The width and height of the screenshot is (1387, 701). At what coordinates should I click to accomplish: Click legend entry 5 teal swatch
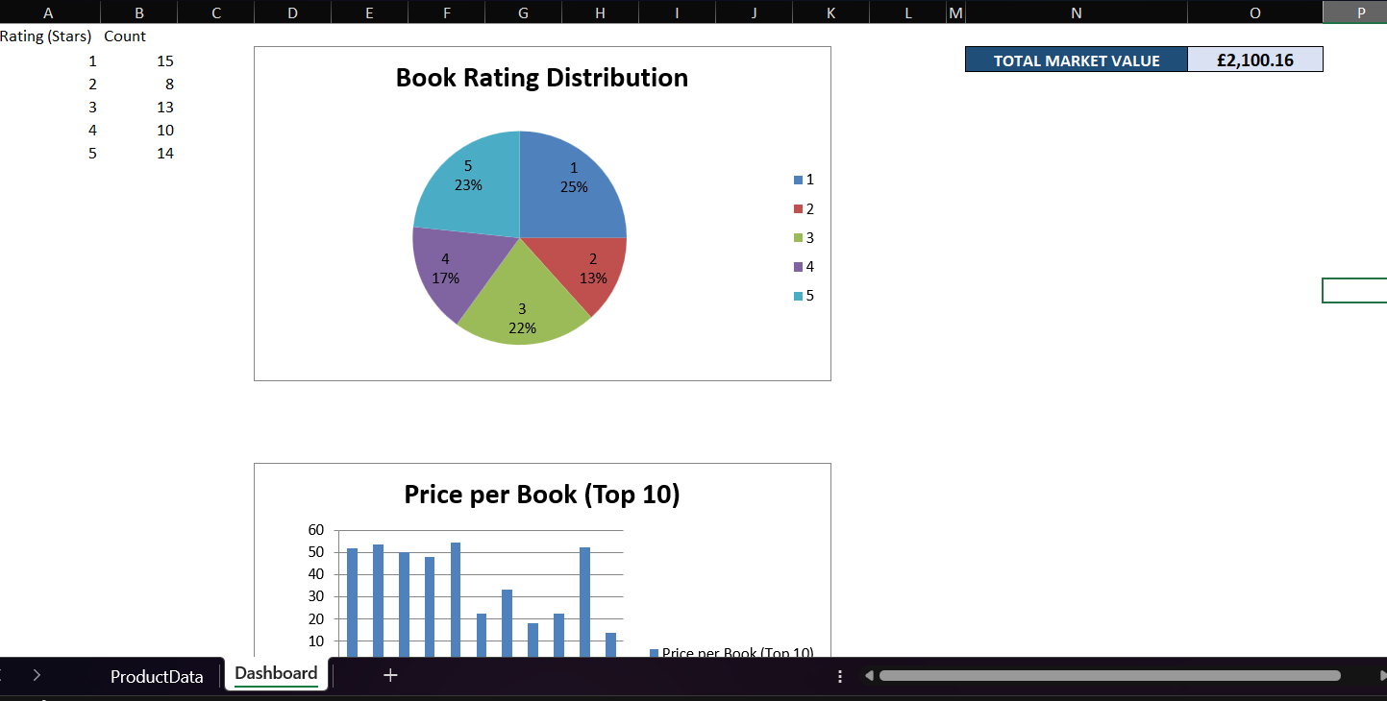[x=798, y=295]
